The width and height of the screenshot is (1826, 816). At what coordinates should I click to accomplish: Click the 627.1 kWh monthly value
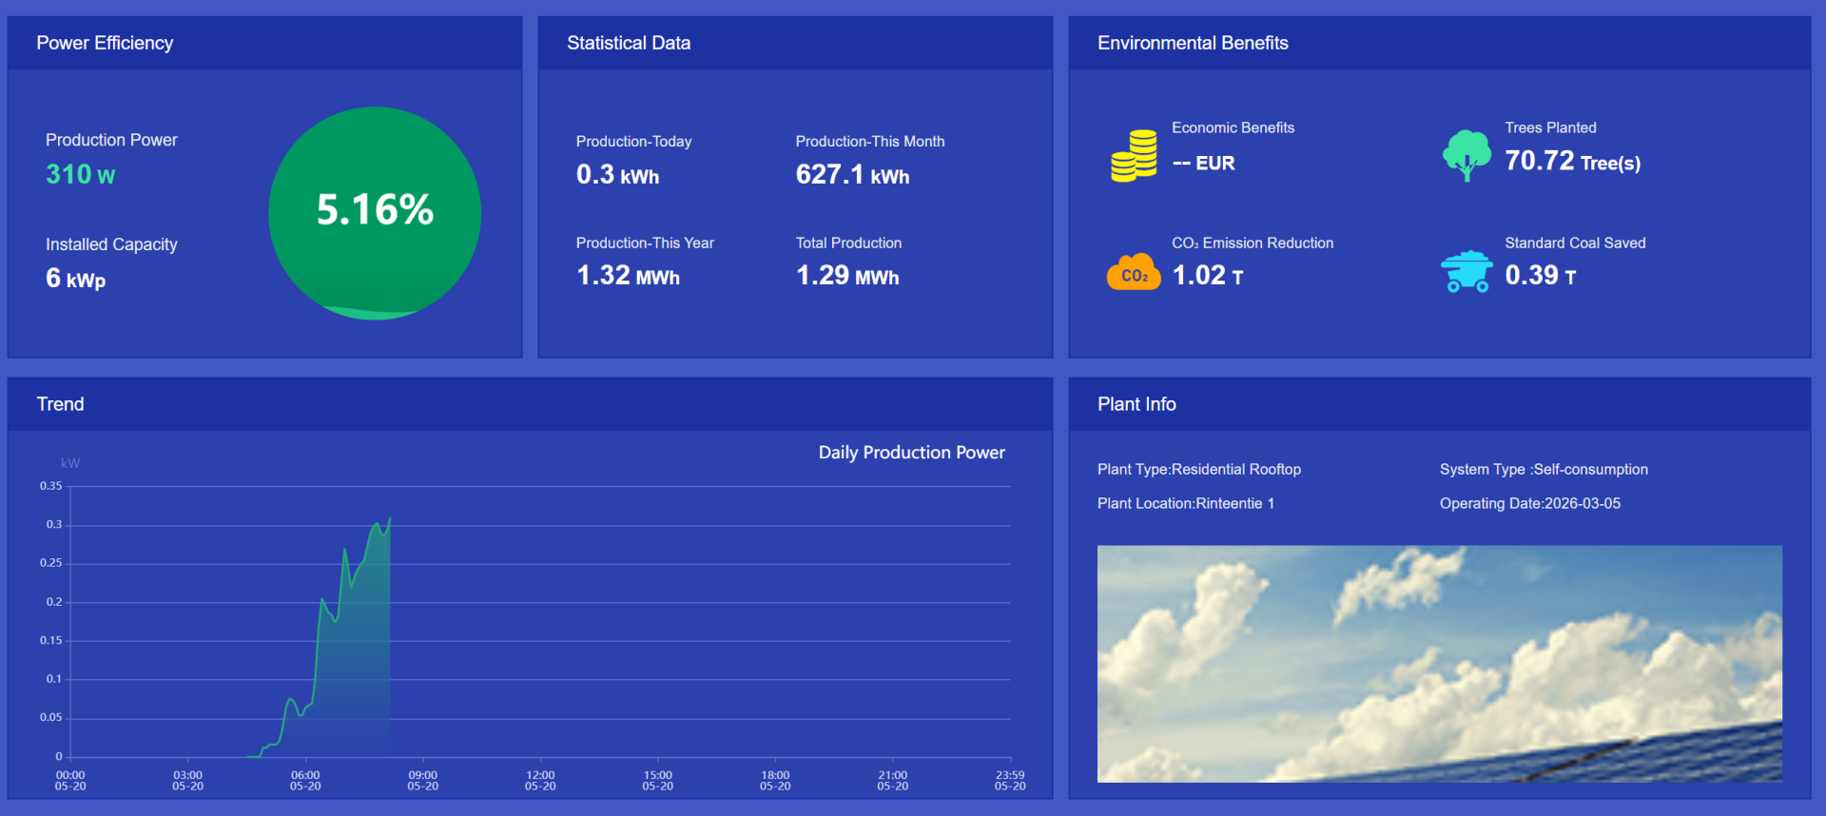pyautogui.click(x=852, y=175)
